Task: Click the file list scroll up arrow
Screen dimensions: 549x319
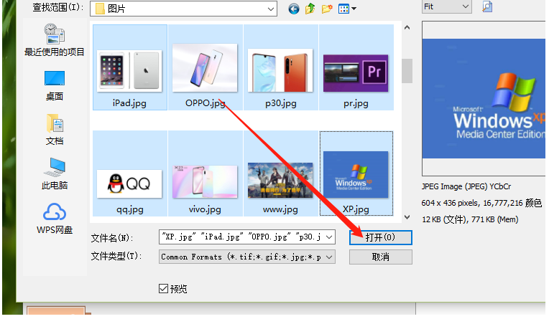Action: point(407,27)
